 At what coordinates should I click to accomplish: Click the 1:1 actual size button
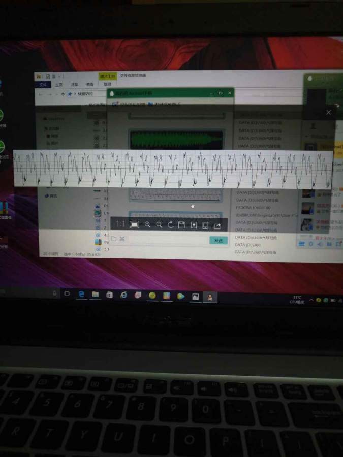[x=120, y=224]
